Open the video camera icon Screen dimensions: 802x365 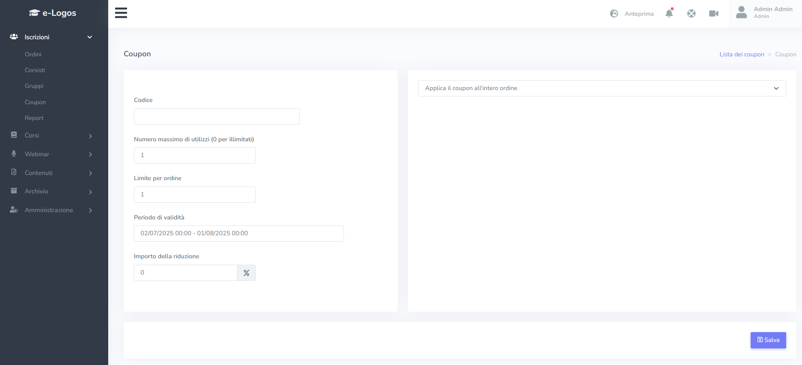pyautogui.click(x=713, y=14)
